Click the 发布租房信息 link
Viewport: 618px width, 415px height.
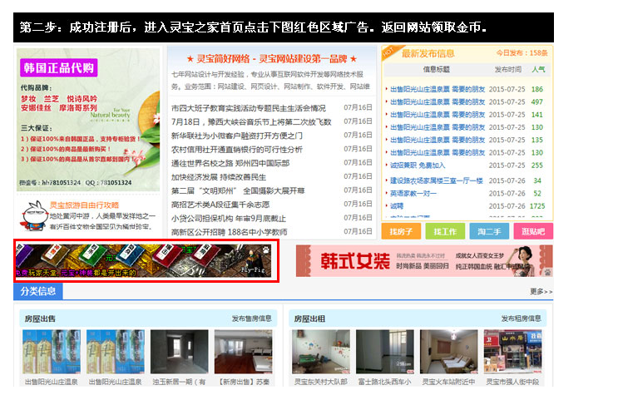click(x=521, y=319)
